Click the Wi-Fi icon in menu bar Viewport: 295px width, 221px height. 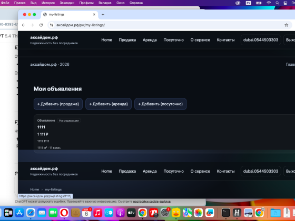tap(269, 3)
